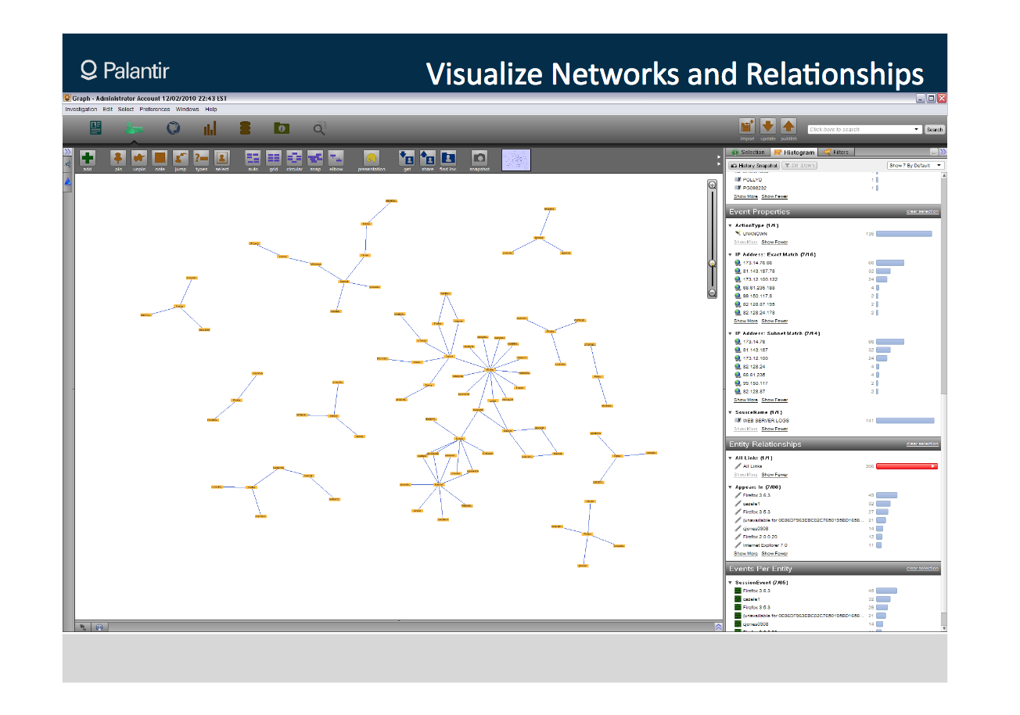This screenshot has height=715, width=1020.
Task: Click the Search button
Action: (935, 129)
